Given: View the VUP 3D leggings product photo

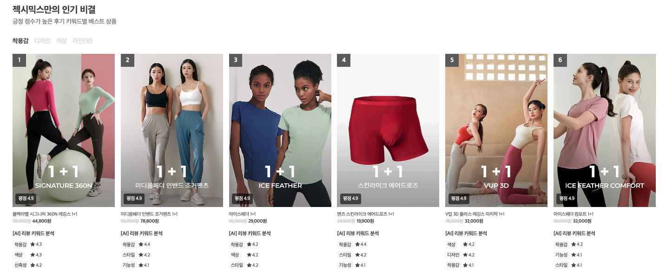Looking at the screenshot, I should click(496, 130).
